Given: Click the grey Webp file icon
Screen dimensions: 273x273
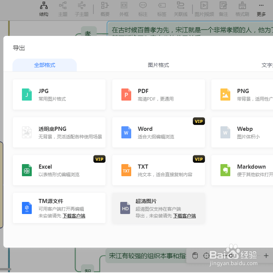Looking at the screenshot, I should (x=225, y=132).
